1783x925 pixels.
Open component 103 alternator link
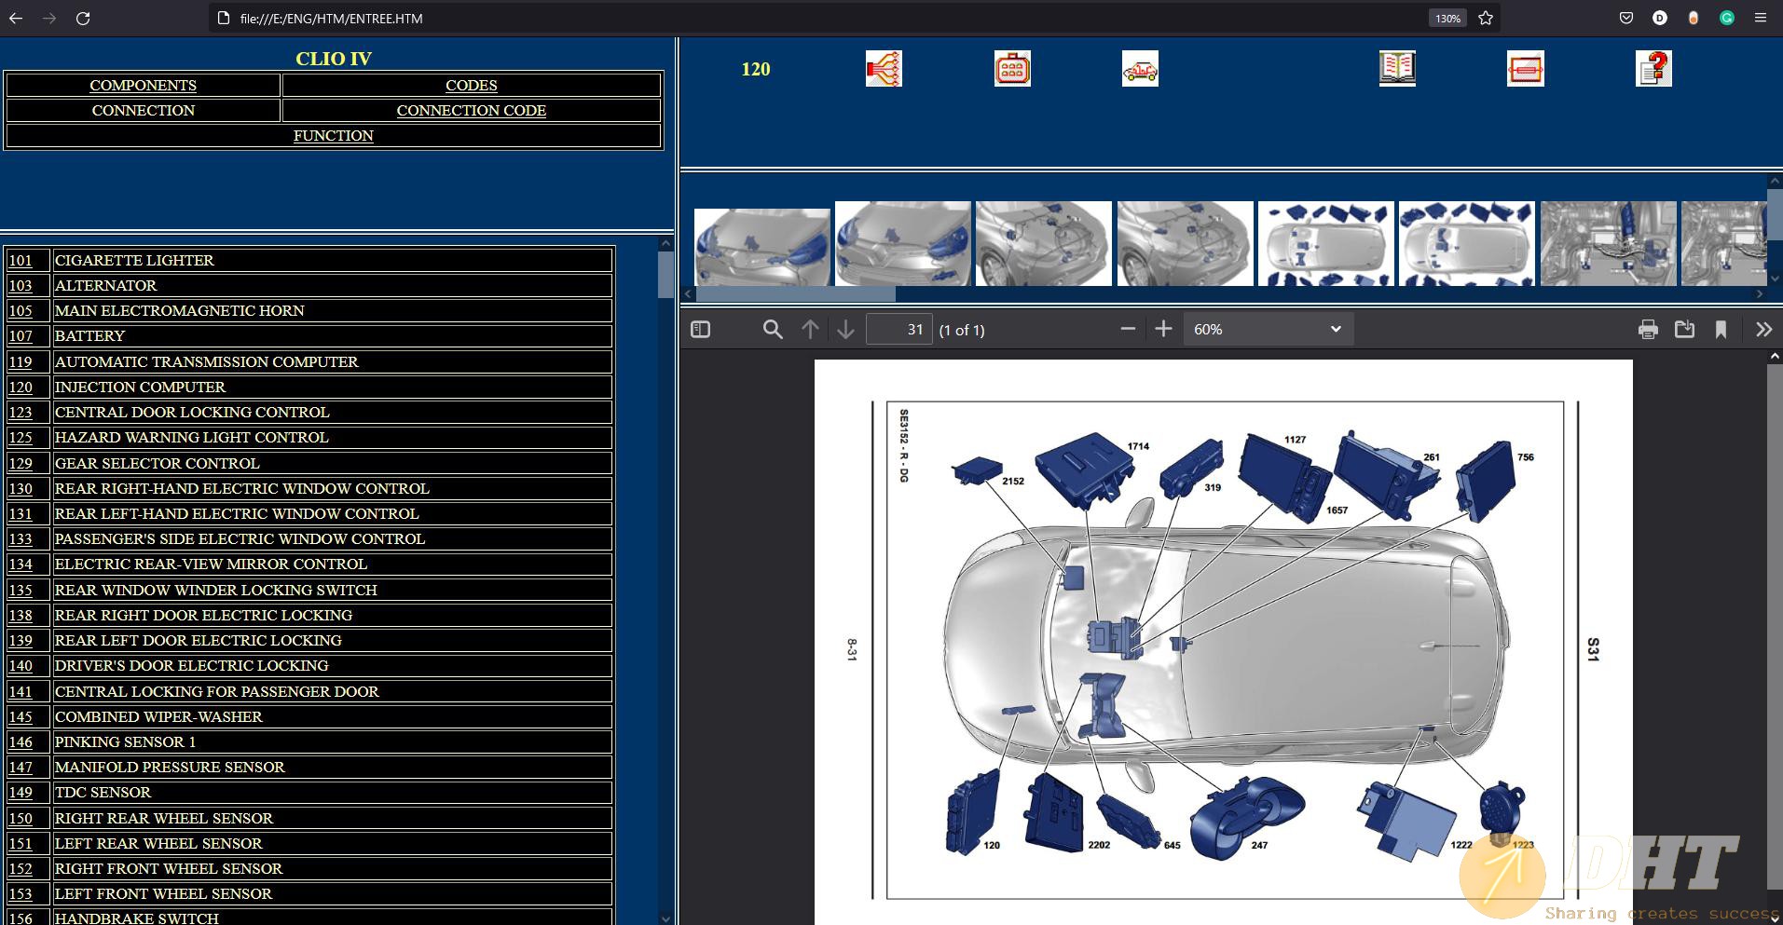click(21, 286)
